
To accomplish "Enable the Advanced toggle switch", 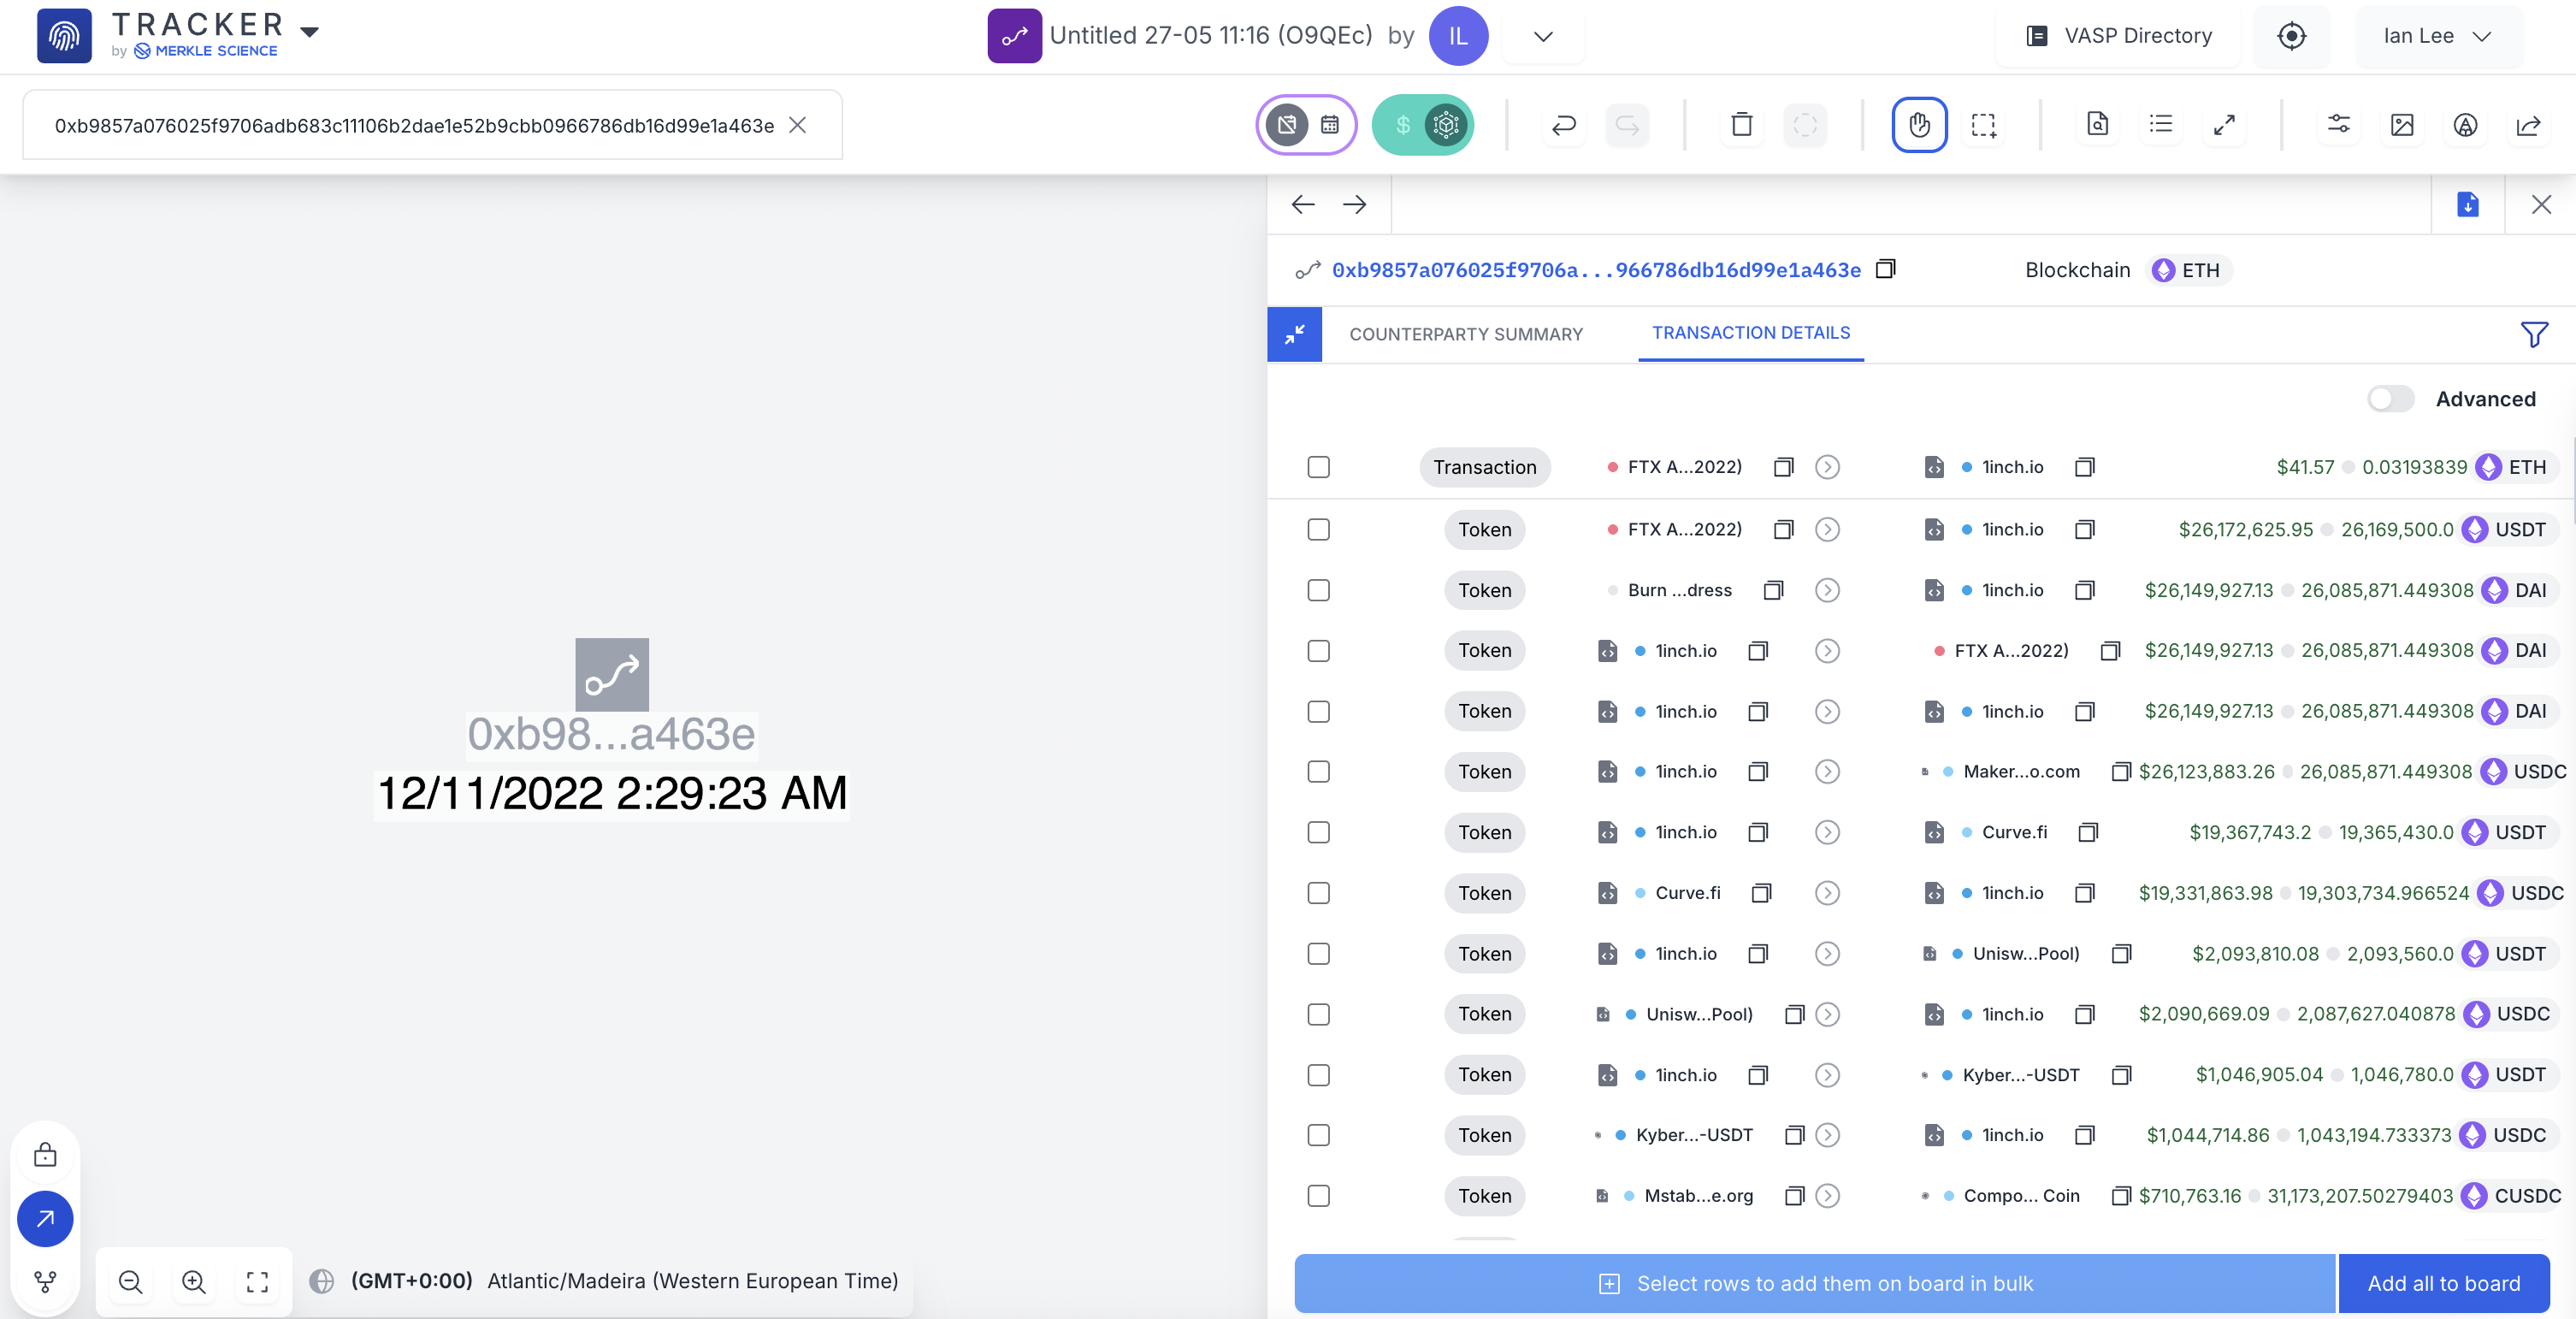I will [2390, 399].
